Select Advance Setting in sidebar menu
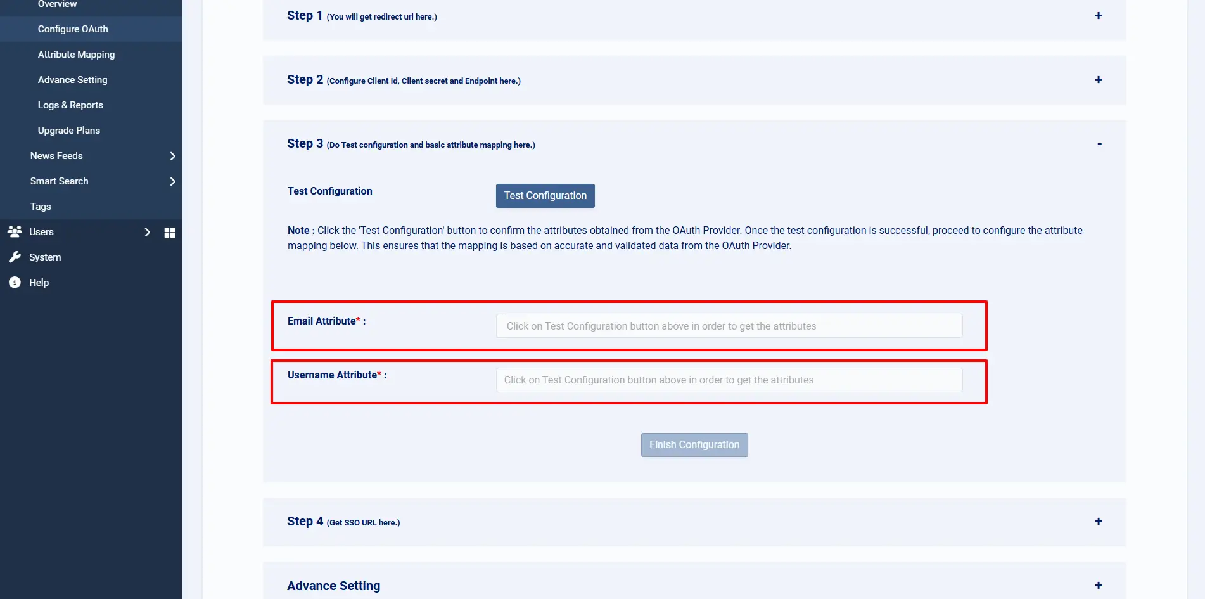Viewport: 1205px width, 599px height. pyautogui.click(x=72, y=80)
